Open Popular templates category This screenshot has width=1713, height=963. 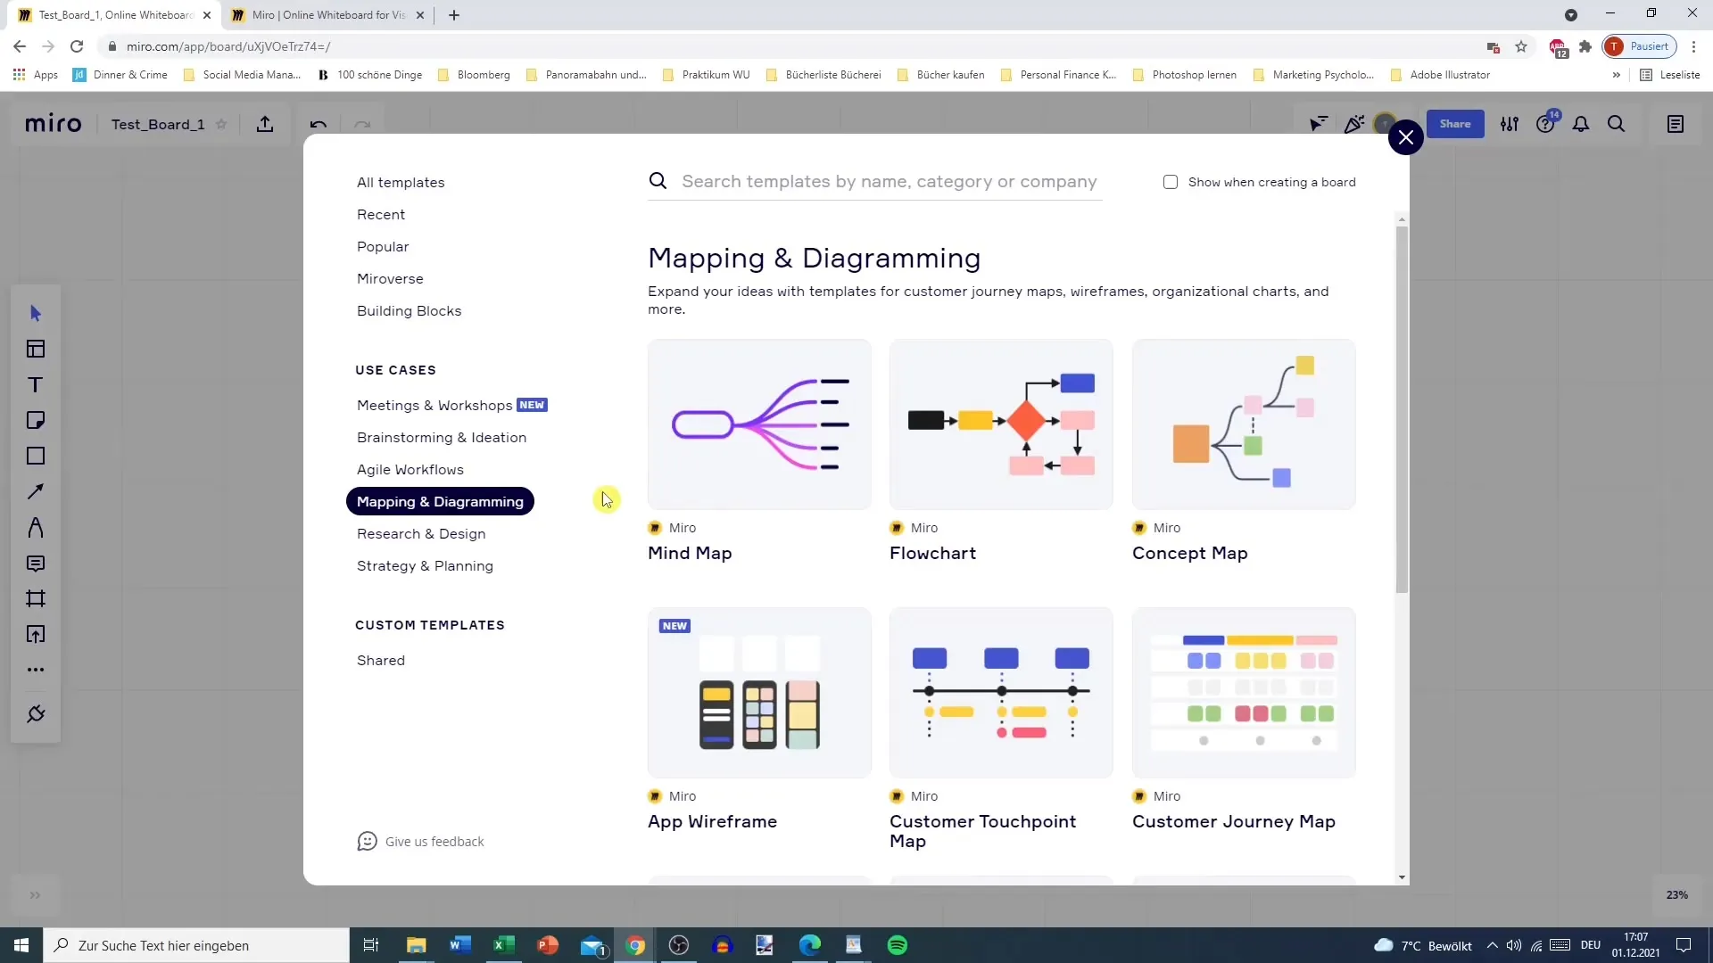click(383, 246)
